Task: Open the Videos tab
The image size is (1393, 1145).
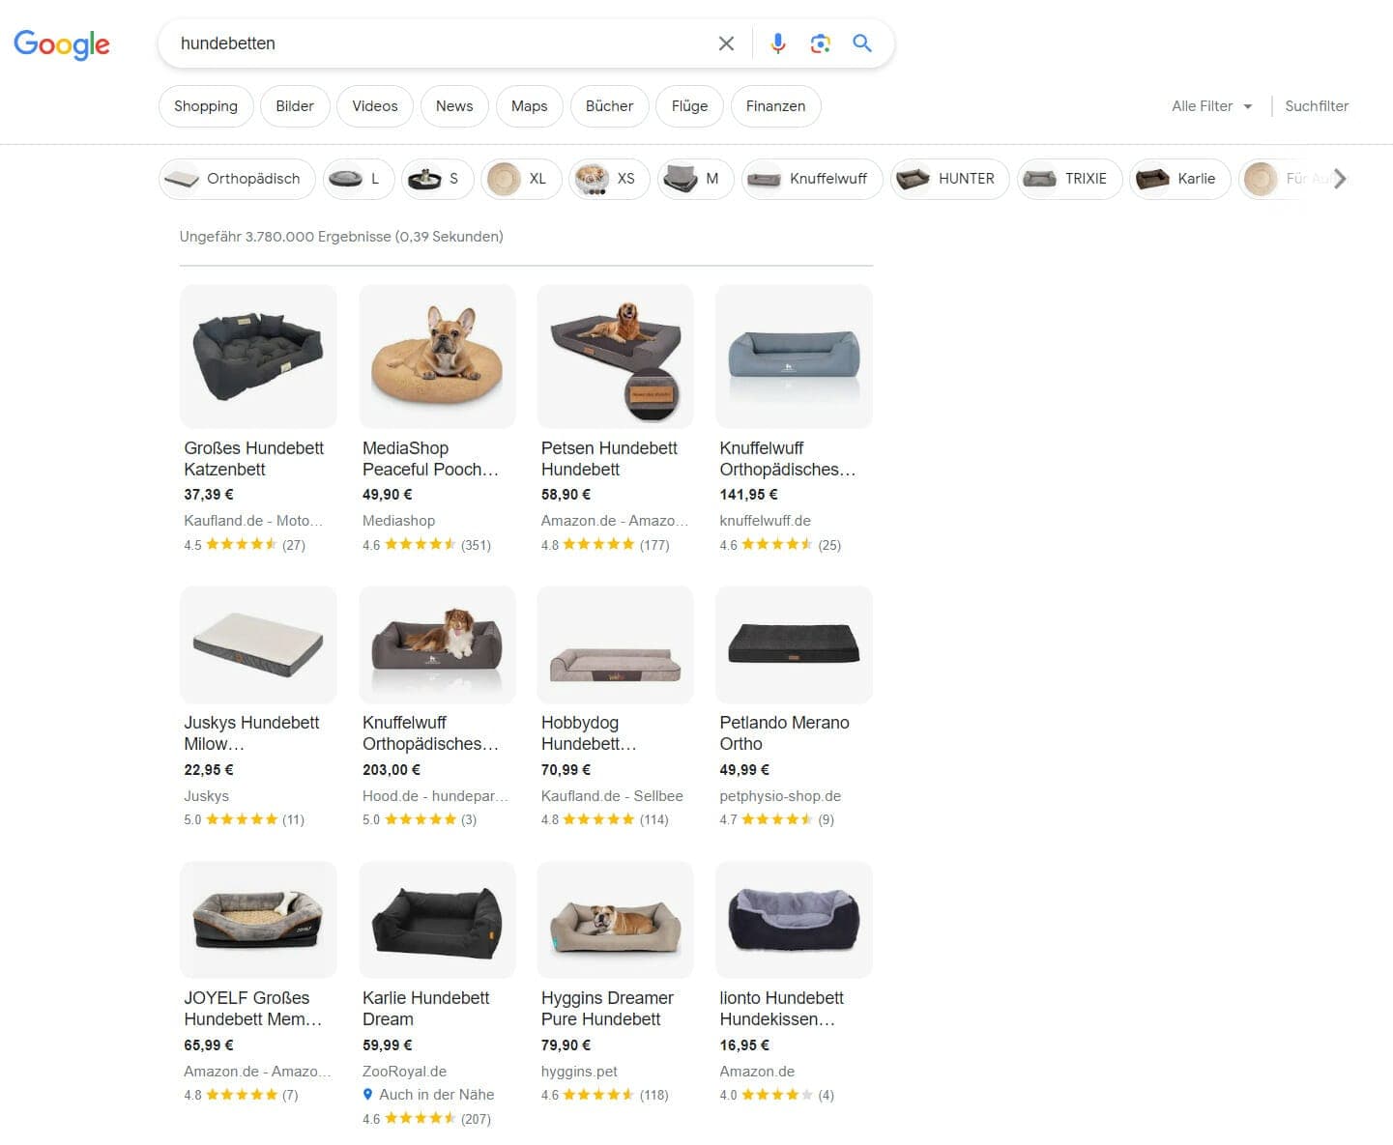Action: (x=375, y=106)
